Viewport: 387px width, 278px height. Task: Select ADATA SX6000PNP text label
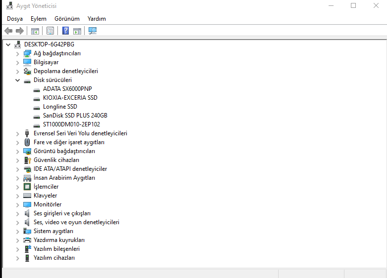67,89
